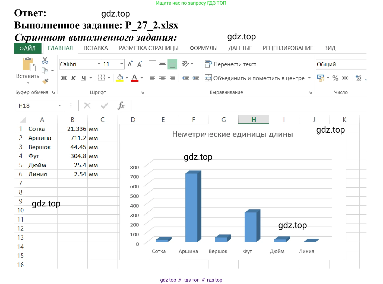
Task: Open Шрифт group dialog launcher
Action: 142,92
